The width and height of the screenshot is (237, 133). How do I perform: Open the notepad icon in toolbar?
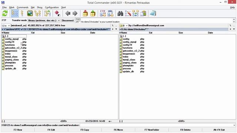pos(153,13)
